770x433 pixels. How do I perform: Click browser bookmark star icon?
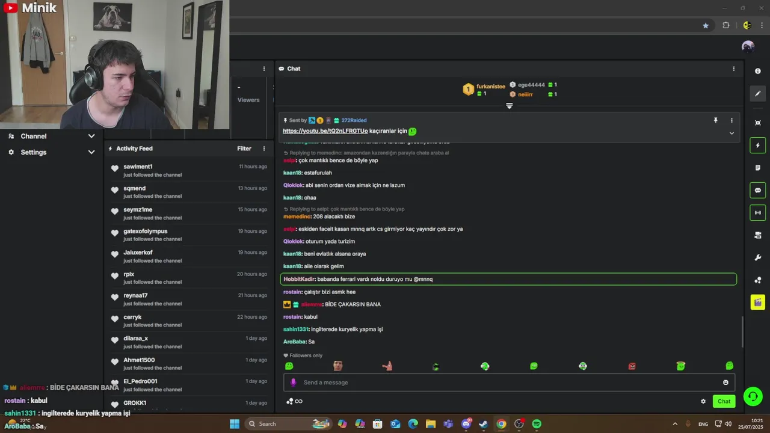[x=706, y=25]
